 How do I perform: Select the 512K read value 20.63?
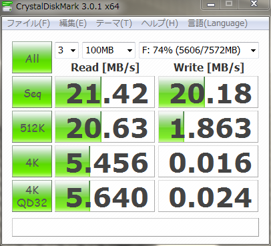coord(105,127)
